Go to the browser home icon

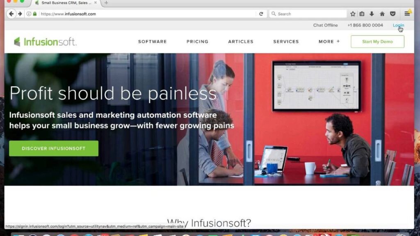(382, 14)
